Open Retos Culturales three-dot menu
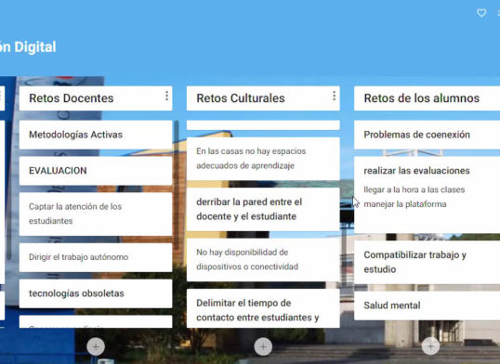 334,96
